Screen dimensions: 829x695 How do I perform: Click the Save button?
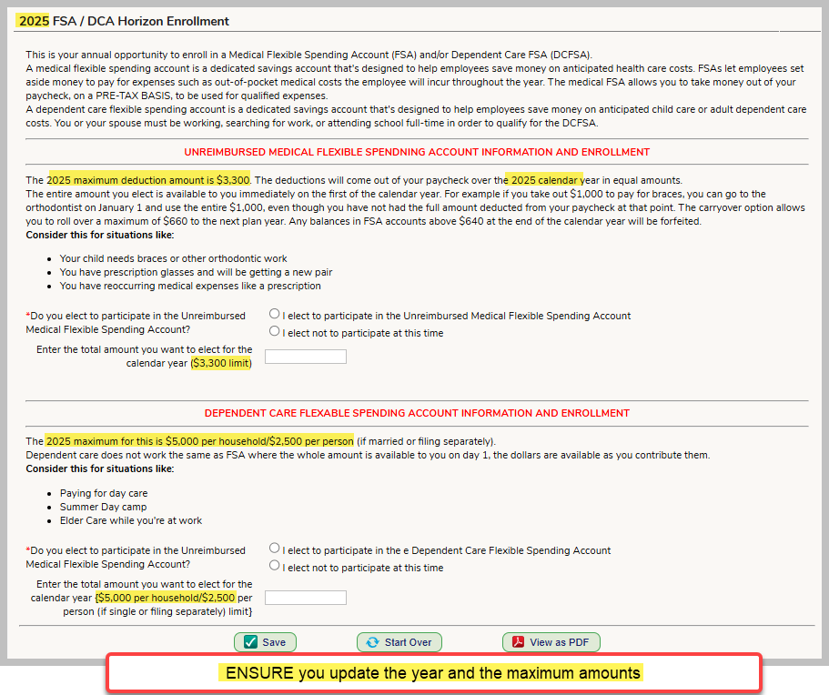pyautogui.click(x=265, y=642)
